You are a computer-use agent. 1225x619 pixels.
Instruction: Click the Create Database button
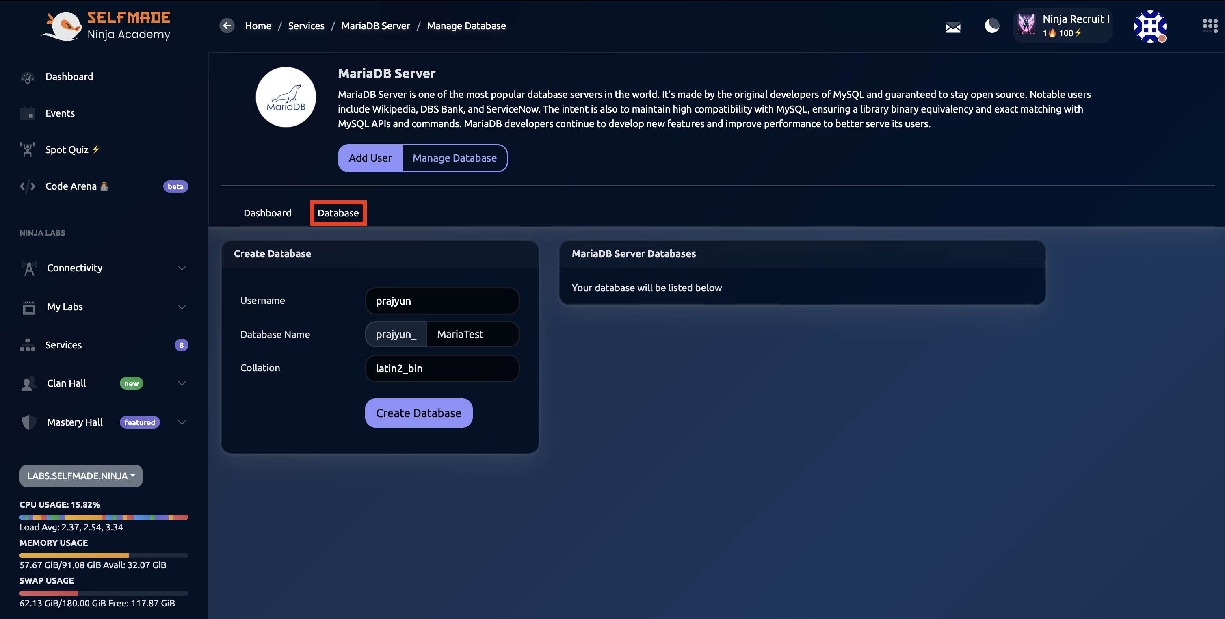coord(418,413)
